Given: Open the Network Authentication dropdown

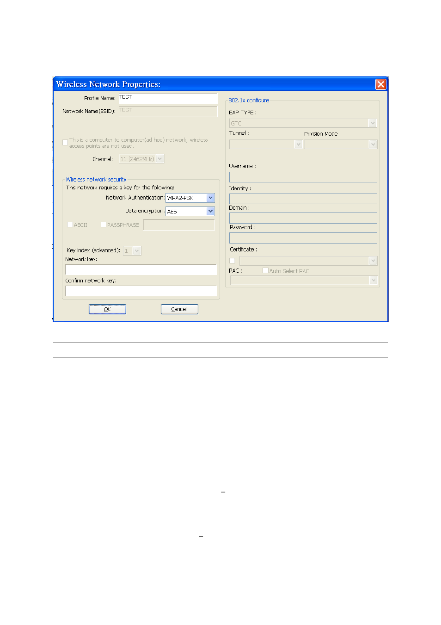Looking at the screenshot, I should tap(190, 198).
